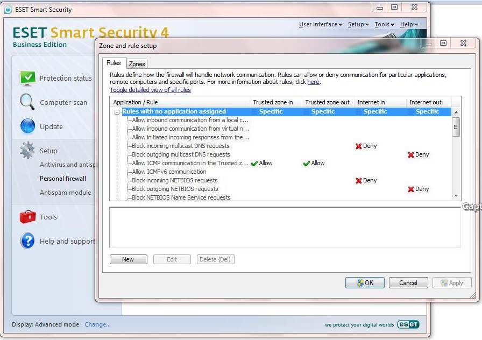Open Help and support in the sidebar

click(x=67, y=242)
